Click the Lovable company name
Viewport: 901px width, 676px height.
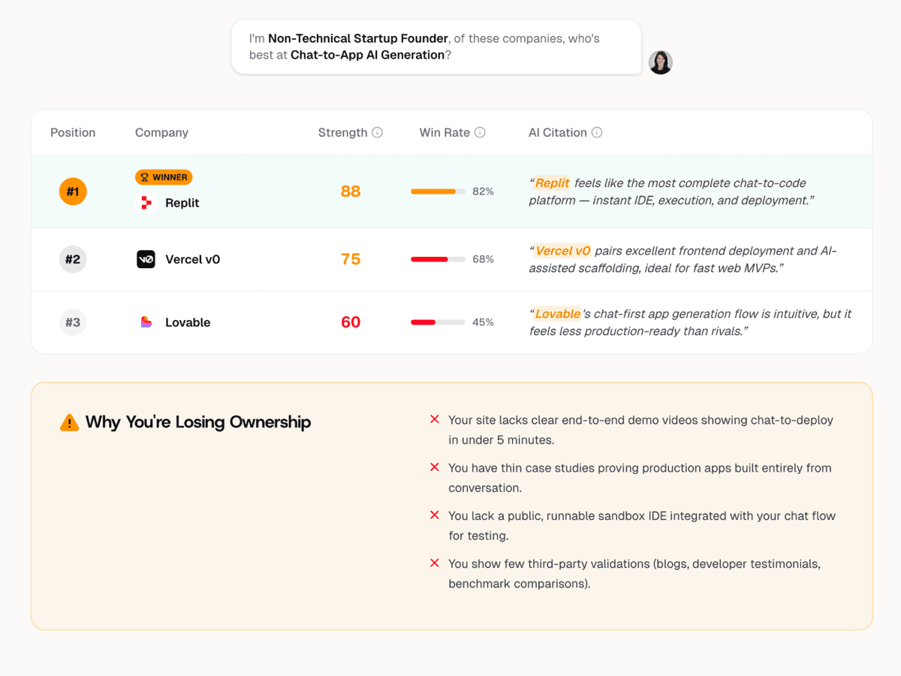[188, 322]
